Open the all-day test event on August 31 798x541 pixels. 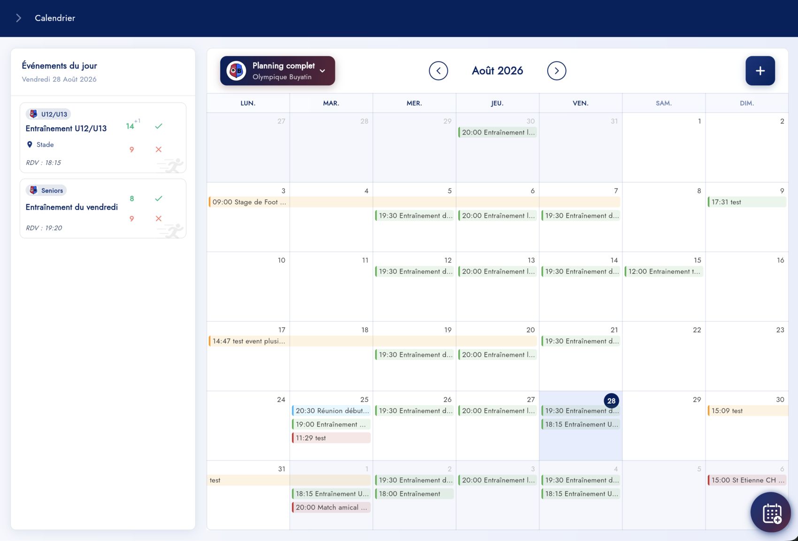(x=289, y=480)
